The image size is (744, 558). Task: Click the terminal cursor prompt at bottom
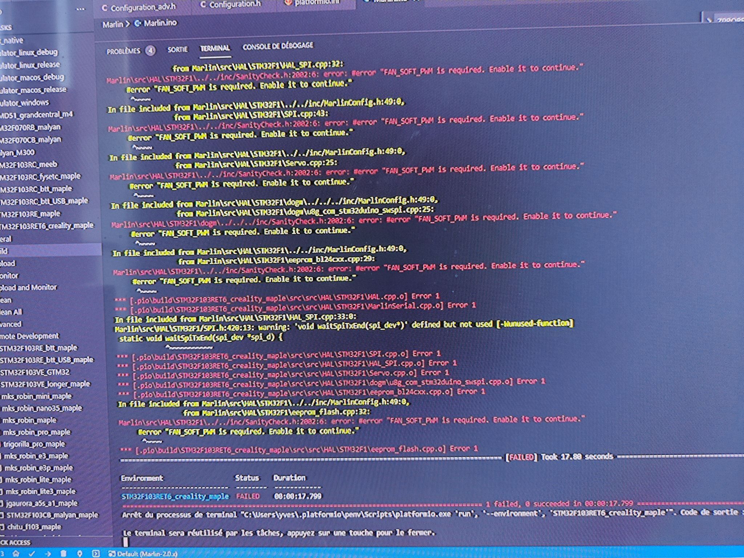click(126, 542)
